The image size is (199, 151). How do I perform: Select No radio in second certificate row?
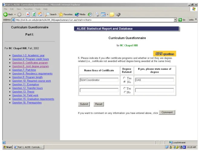[x=125, y=92]
